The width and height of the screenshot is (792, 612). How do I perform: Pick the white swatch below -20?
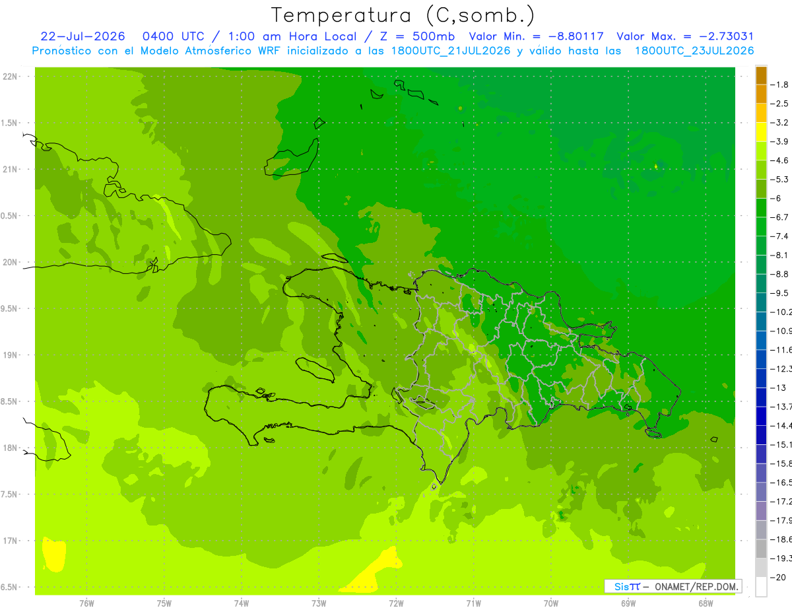[761, 587]
